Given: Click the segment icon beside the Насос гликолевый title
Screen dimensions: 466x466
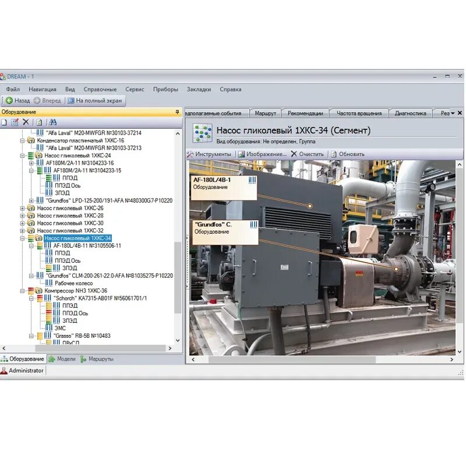Looking at the screenshot, I should pos(202,133).
